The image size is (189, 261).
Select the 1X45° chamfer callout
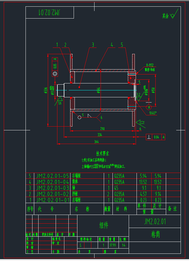tap(153, 113)
